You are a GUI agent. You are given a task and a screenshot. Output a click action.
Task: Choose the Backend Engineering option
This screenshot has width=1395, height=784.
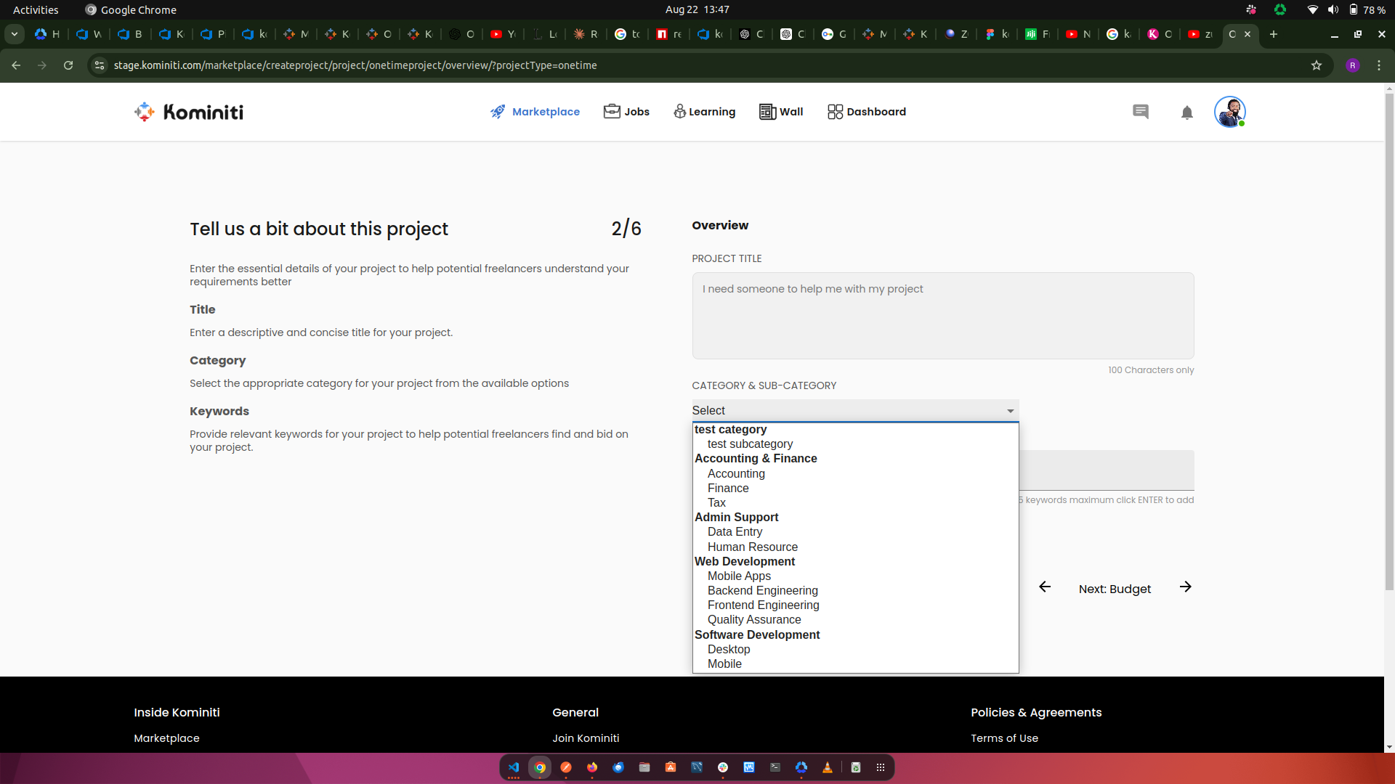click(x=762, y=590)
